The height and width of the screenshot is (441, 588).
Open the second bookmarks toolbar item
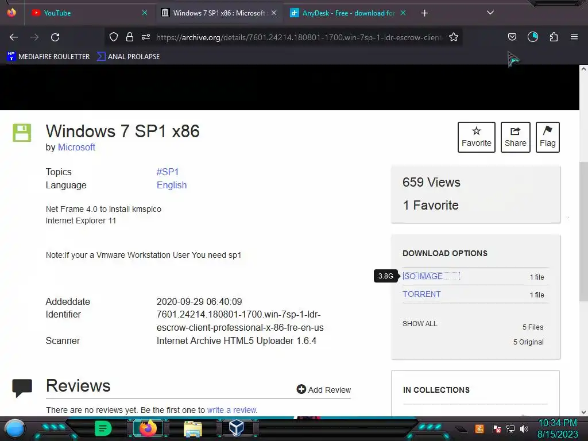tap(128, 57)
